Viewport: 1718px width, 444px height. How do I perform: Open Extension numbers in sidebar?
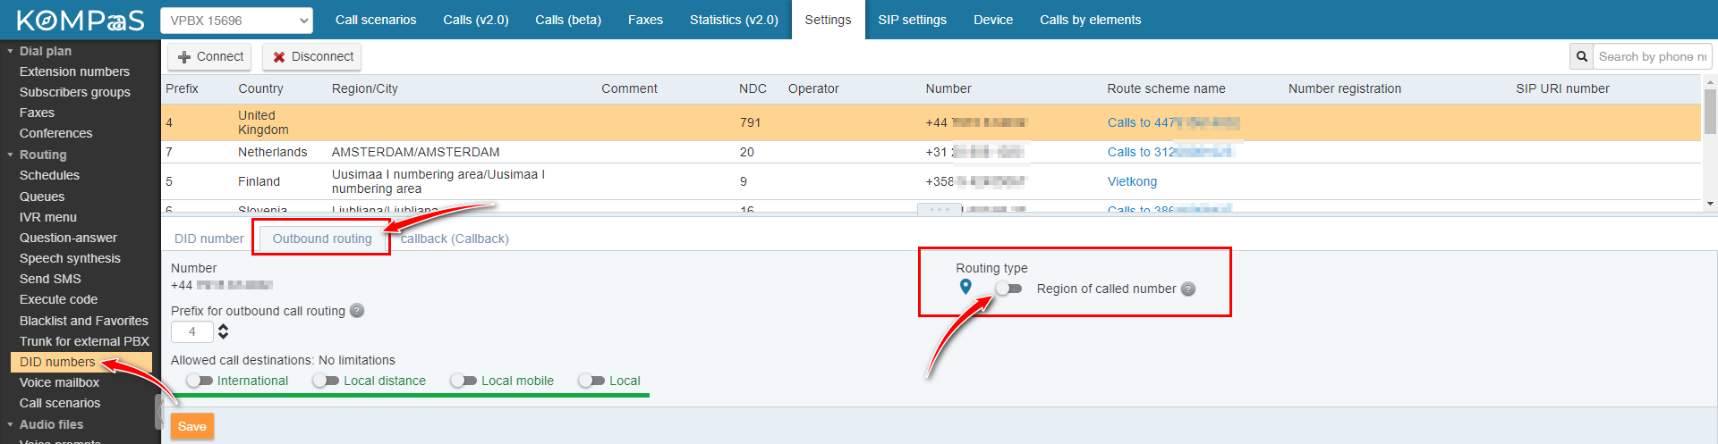coord(74,71)
